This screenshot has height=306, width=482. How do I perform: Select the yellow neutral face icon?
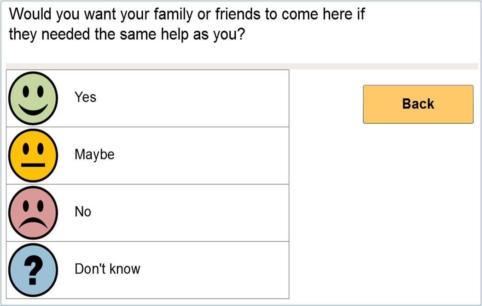point(33,156)
